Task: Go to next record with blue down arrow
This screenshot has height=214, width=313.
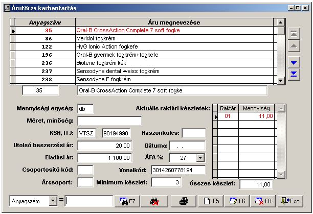Action: point(294,63)
